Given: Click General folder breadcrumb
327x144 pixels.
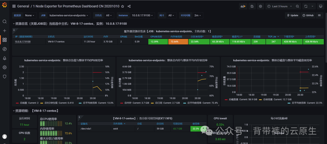Looking at the screenshot, I should pyautogui.click(x=23, y=6).
